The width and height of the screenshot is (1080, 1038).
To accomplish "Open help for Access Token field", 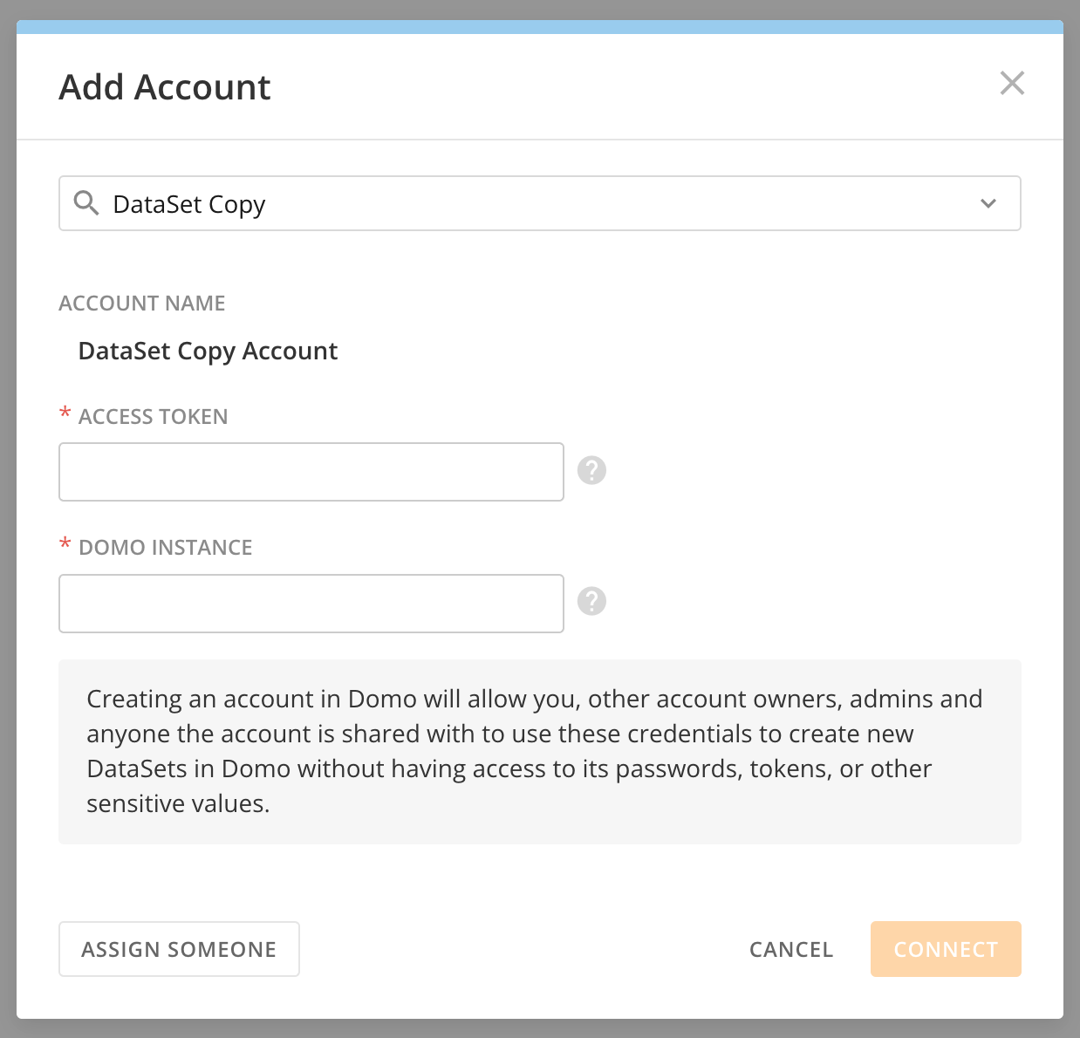I will click(591, 471).
